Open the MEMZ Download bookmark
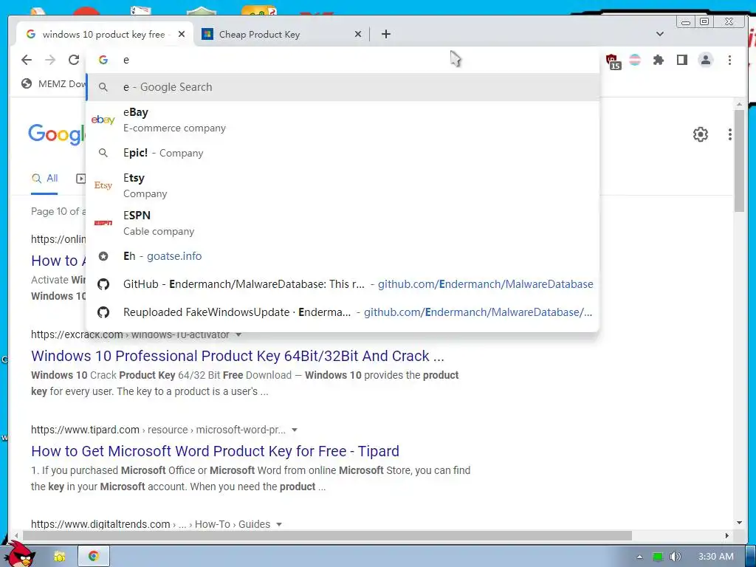 pos(53,84)
